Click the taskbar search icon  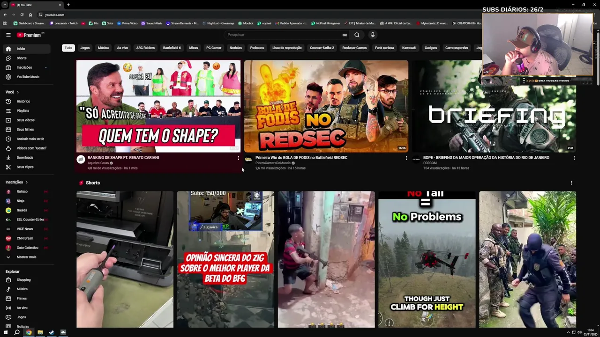coord(17,332)
